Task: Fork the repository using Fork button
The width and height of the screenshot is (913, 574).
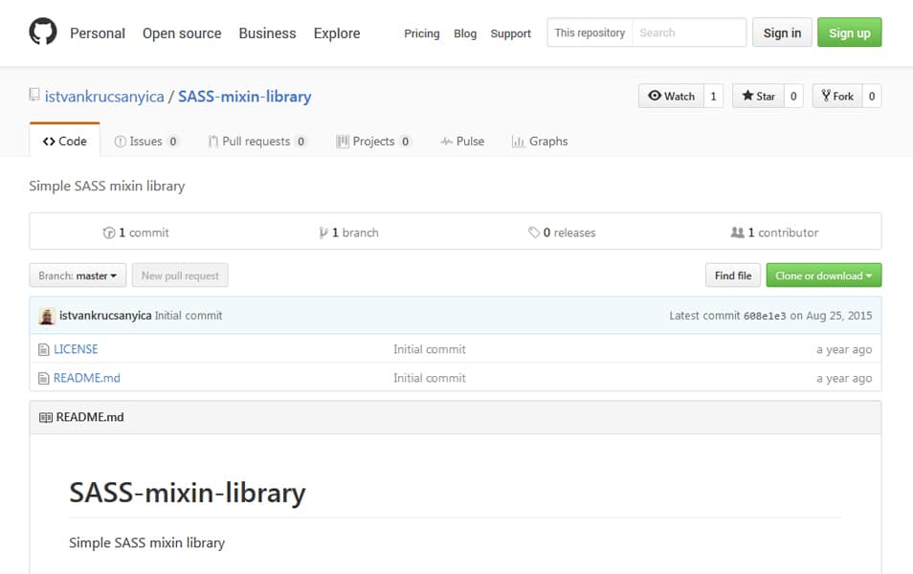Action: point(837,96)
